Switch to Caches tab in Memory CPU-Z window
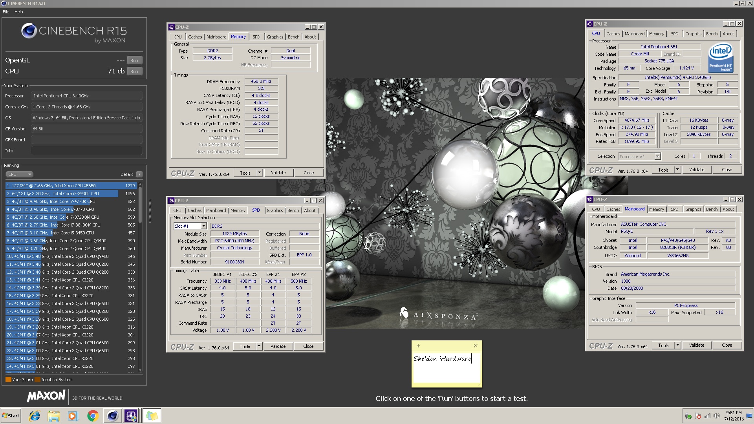The height and width of the screenshot is (424, 754). [195, 37]
